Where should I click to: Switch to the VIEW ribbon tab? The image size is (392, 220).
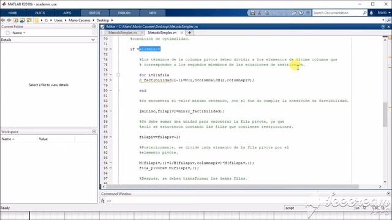(153, 13)
